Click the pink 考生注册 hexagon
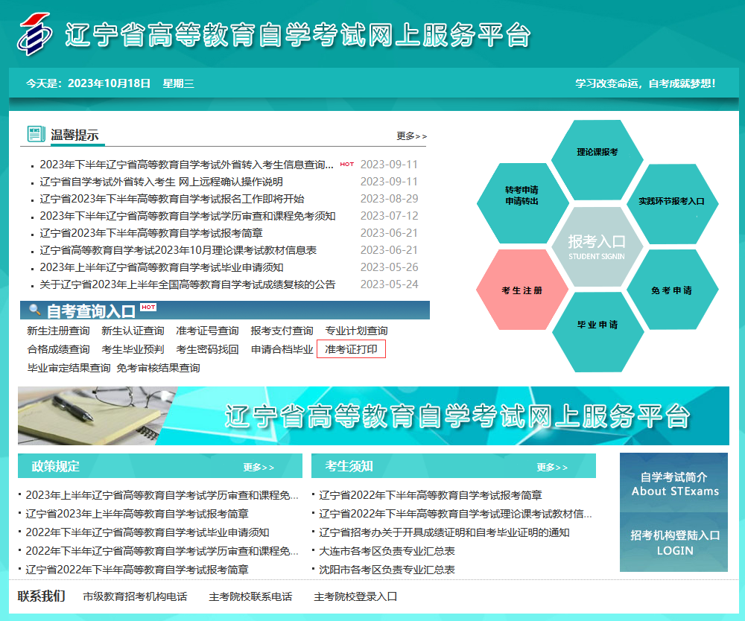The width and height of the screenshot is (745, 621). coord(521,290)
